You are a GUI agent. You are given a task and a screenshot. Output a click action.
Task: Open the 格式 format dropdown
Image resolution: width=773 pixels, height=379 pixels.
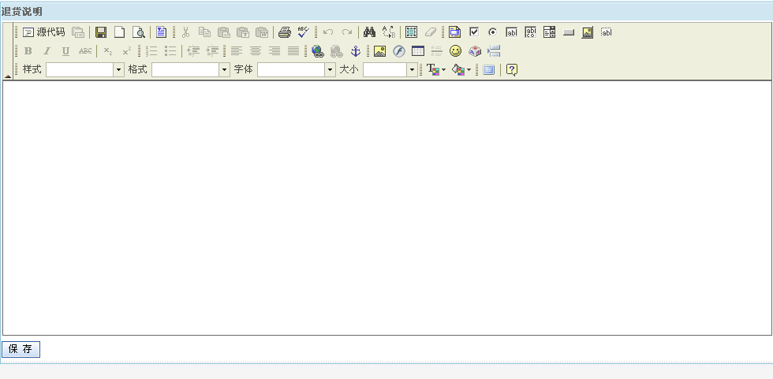click(x=191, y=70)
